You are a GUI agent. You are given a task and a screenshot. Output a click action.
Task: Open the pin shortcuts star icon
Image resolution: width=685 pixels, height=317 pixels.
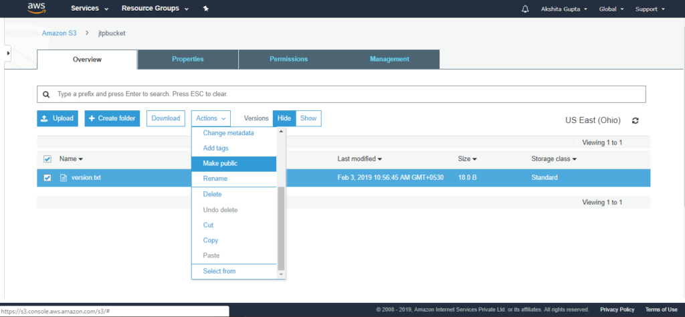(206, 9)
